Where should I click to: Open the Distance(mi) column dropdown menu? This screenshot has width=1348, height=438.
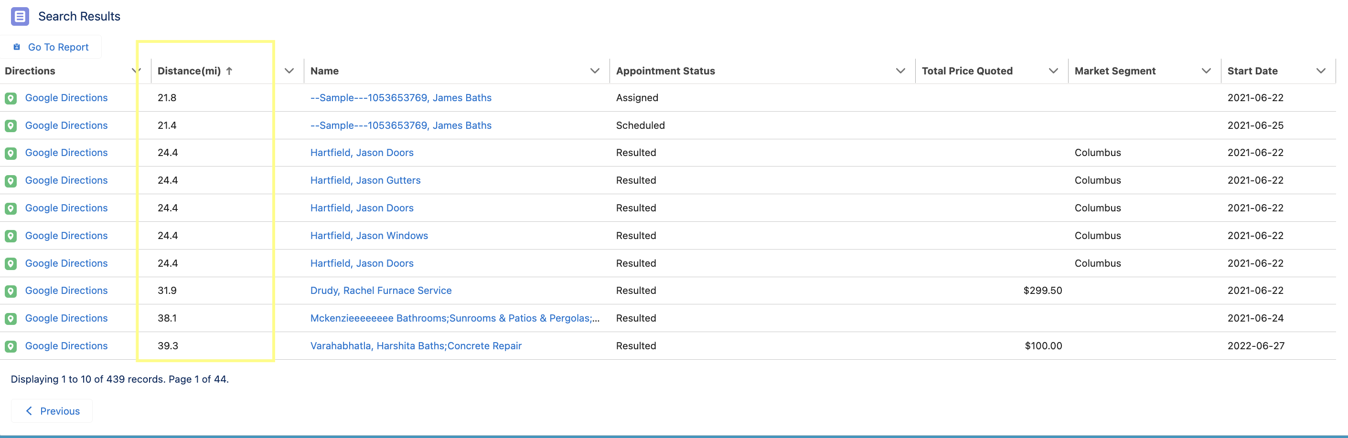pyautogui.click(x=289, y=71)
